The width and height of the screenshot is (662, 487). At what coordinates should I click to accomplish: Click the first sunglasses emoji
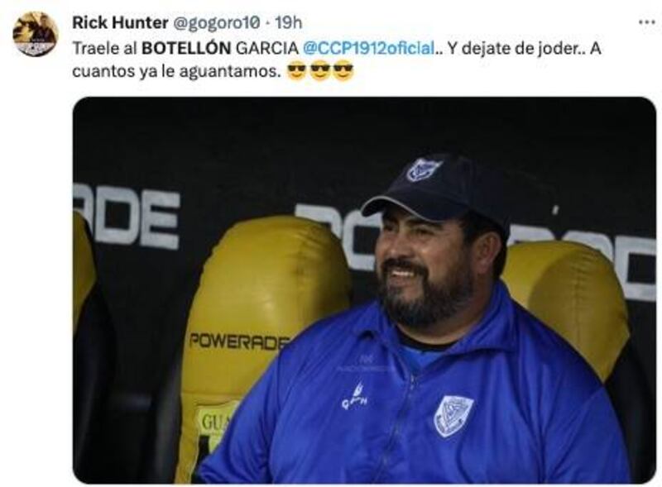click(x=296, y=71)
